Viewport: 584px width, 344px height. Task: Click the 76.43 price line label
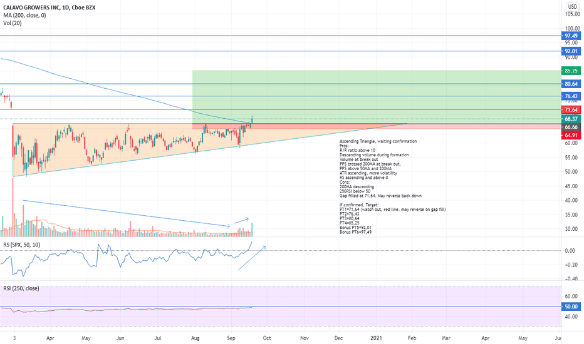coord(571,96)
